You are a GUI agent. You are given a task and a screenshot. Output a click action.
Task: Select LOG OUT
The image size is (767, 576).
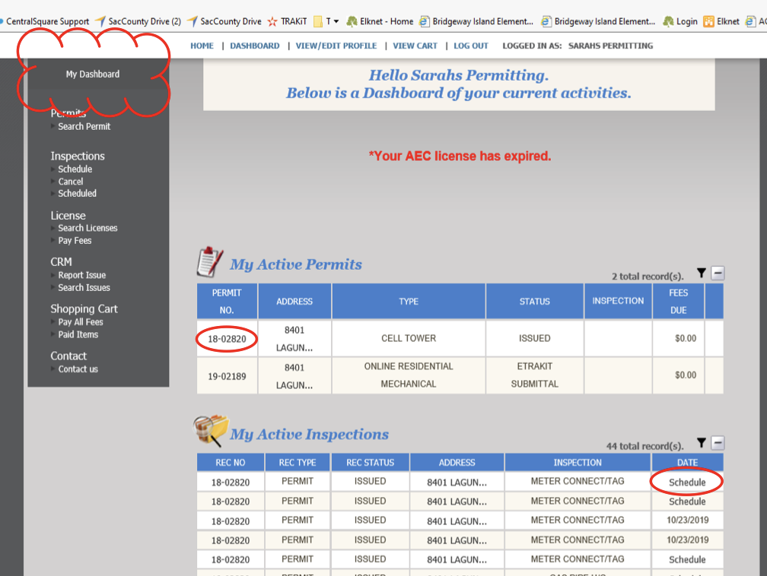tap(470, 46)
